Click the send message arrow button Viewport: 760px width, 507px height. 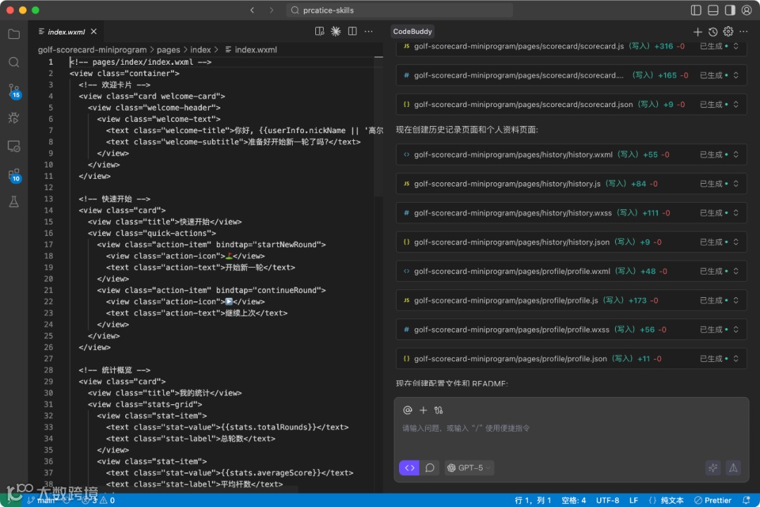733,468
